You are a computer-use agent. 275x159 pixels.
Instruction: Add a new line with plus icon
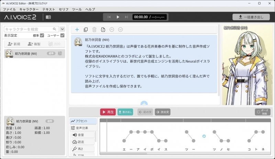coord(77,30)
